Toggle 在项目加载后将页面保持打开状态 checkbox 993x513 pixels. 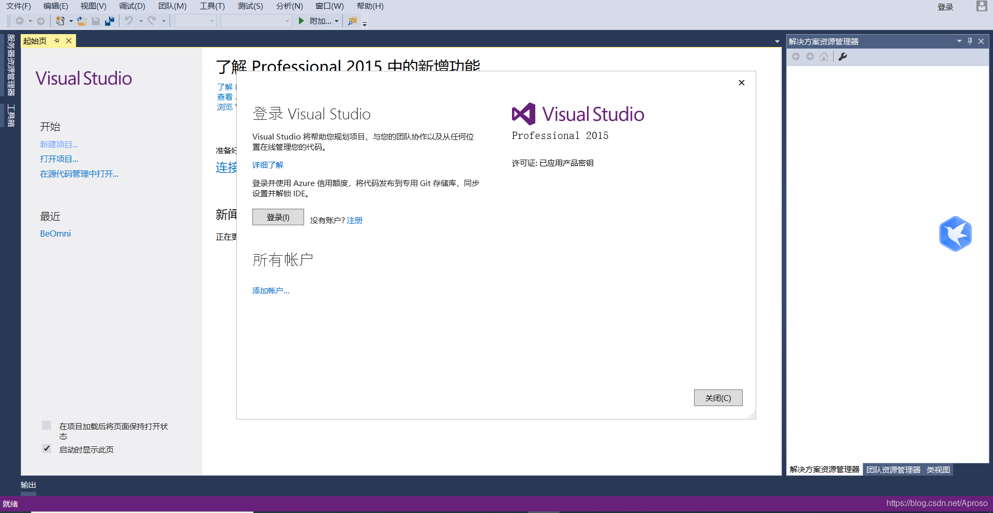pos(47,425)
